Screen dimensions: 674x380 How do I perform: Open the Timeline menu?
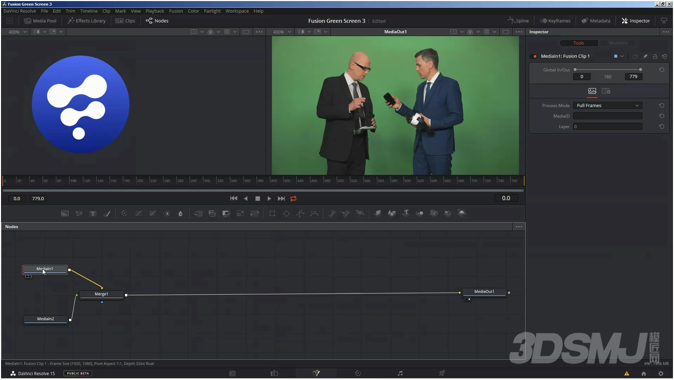click(x=89, y=11)
